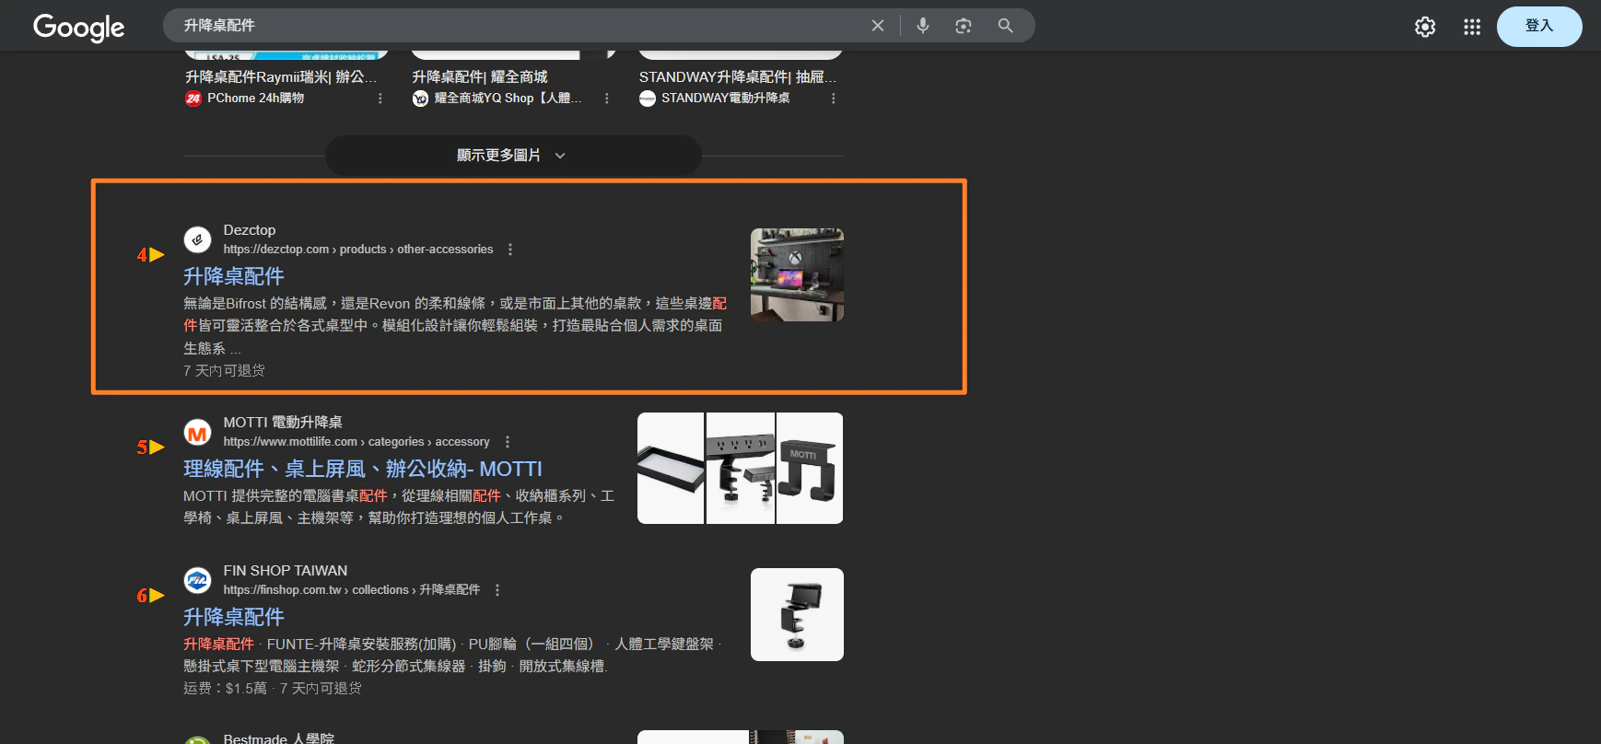The height and width of the screenshot is (744, 1601).
Task: Click the STANDWAY source favicon
Action: click(x=648, y=99)
